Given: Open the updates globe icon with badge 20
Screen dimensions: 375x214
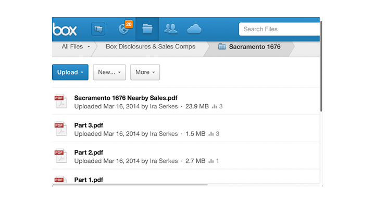Looking at the screenshot, I should (126, 28).
